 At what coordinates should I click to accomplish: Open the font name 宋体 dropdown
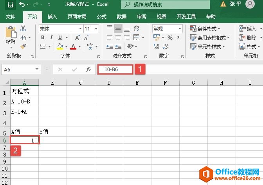click(x=81, y=29)
